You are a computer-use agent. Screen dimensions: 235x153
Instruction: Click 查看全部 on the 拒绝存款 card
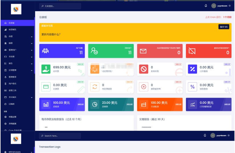point(178,64)
